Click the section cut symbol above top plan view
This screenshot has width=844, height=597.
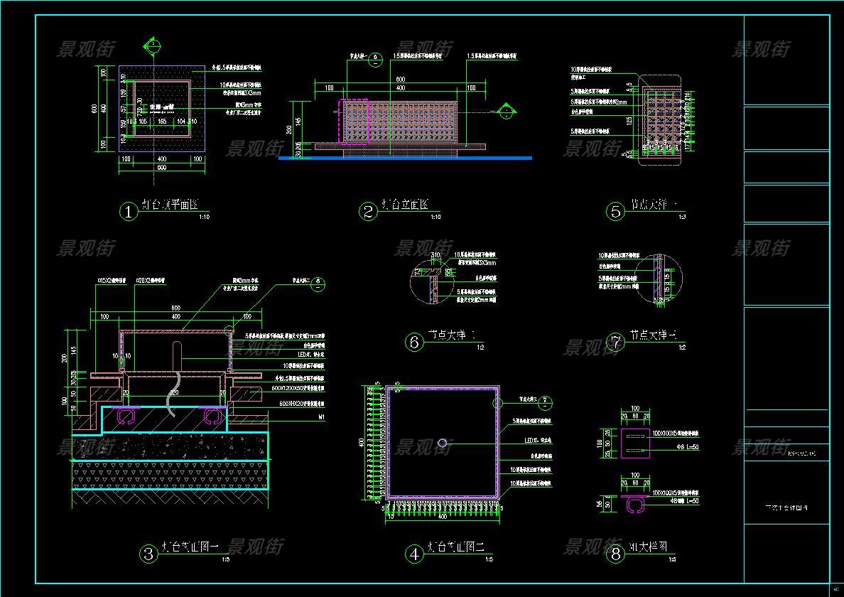point(153,45)
